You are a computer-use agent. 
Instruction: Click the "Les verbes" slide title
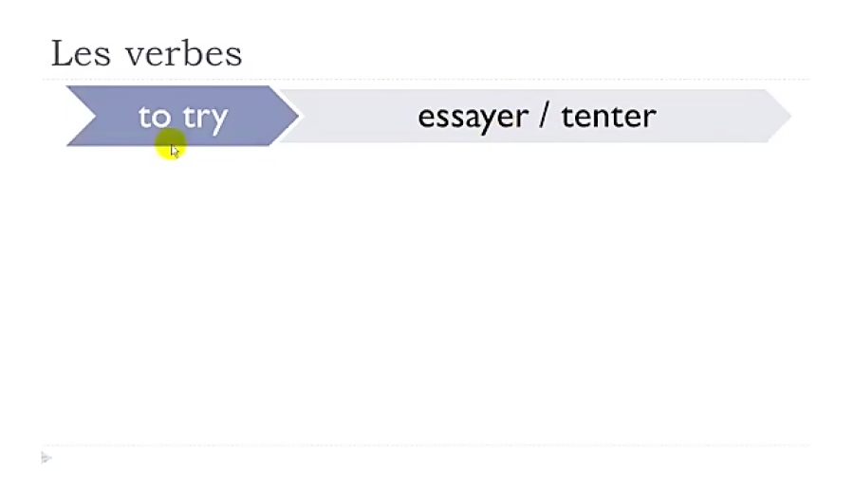(146, 54)
